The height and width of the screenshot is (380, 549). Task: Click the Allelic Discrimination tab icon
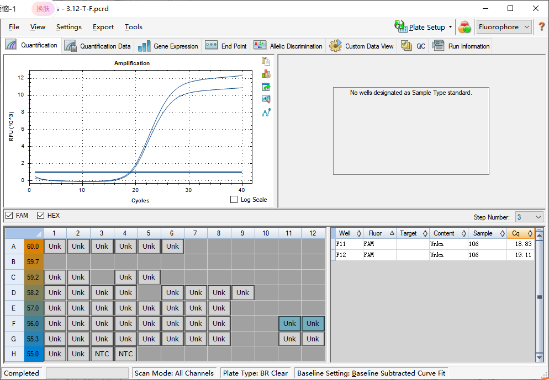click(260, 45)
